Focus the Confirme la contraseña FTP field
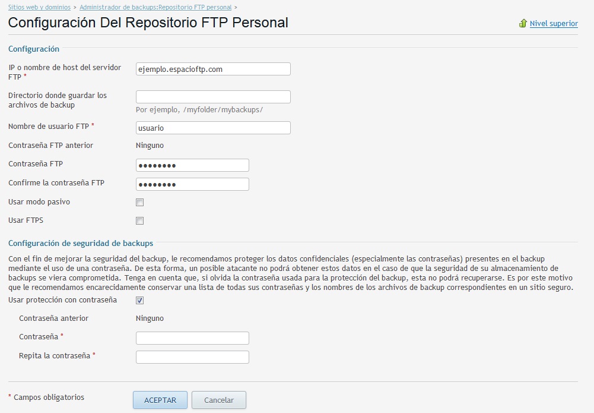Image resolution: width=594 pixels, height=413 pixels. [x=192, y=184]
